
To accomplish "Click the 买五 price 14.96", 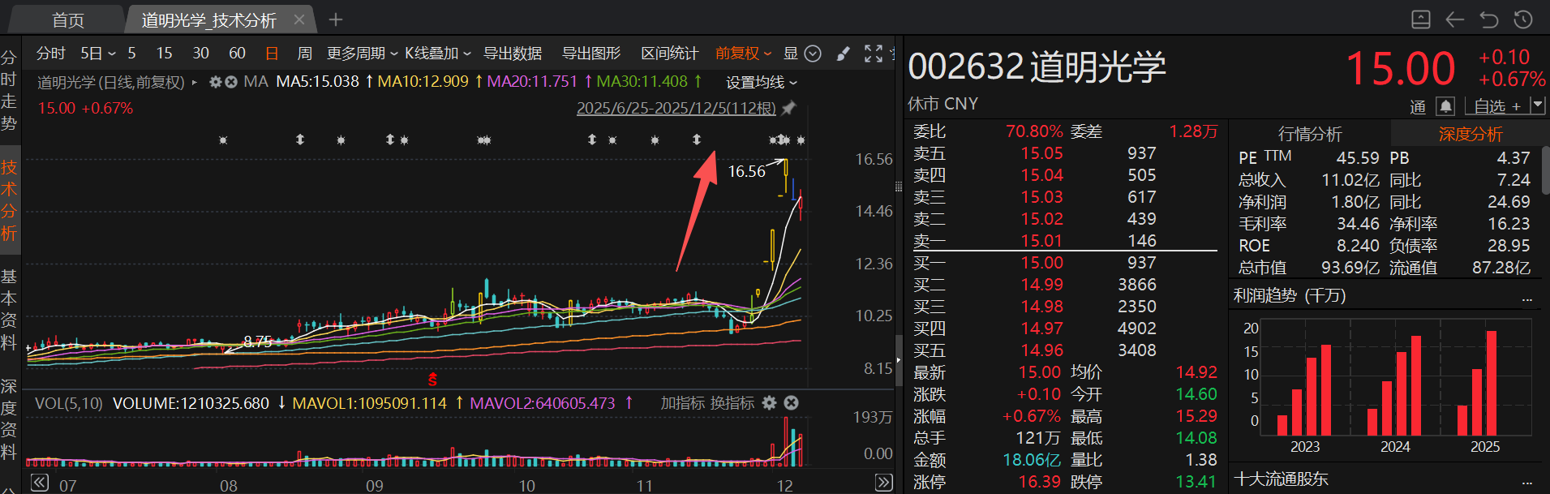I will pyautogui.click(x=1041, y=350).
